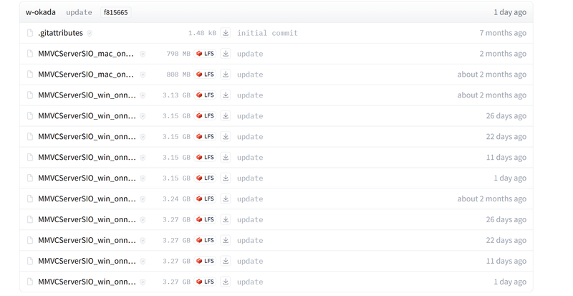Viewport: 573px width, 296px height.
Task: Click 'about 2 months ago' on the 3.13 GB row
Action: (x=492, y=95)
